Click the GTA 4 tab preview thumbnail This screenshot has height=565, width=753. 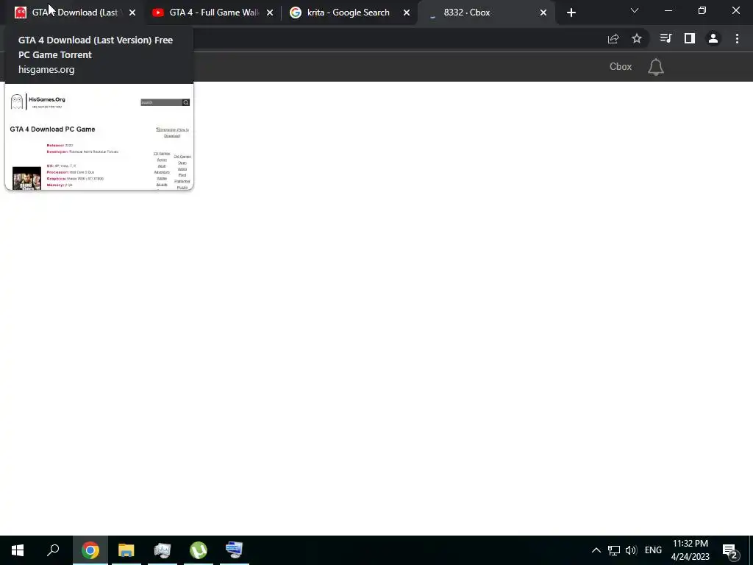tap(99, 137)
